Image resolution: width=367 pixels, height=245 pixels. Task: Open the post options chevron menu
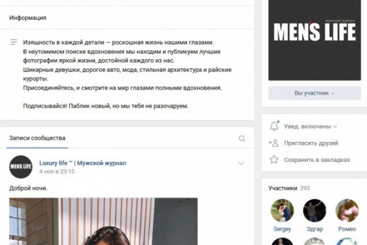click(x=241, y=163)
